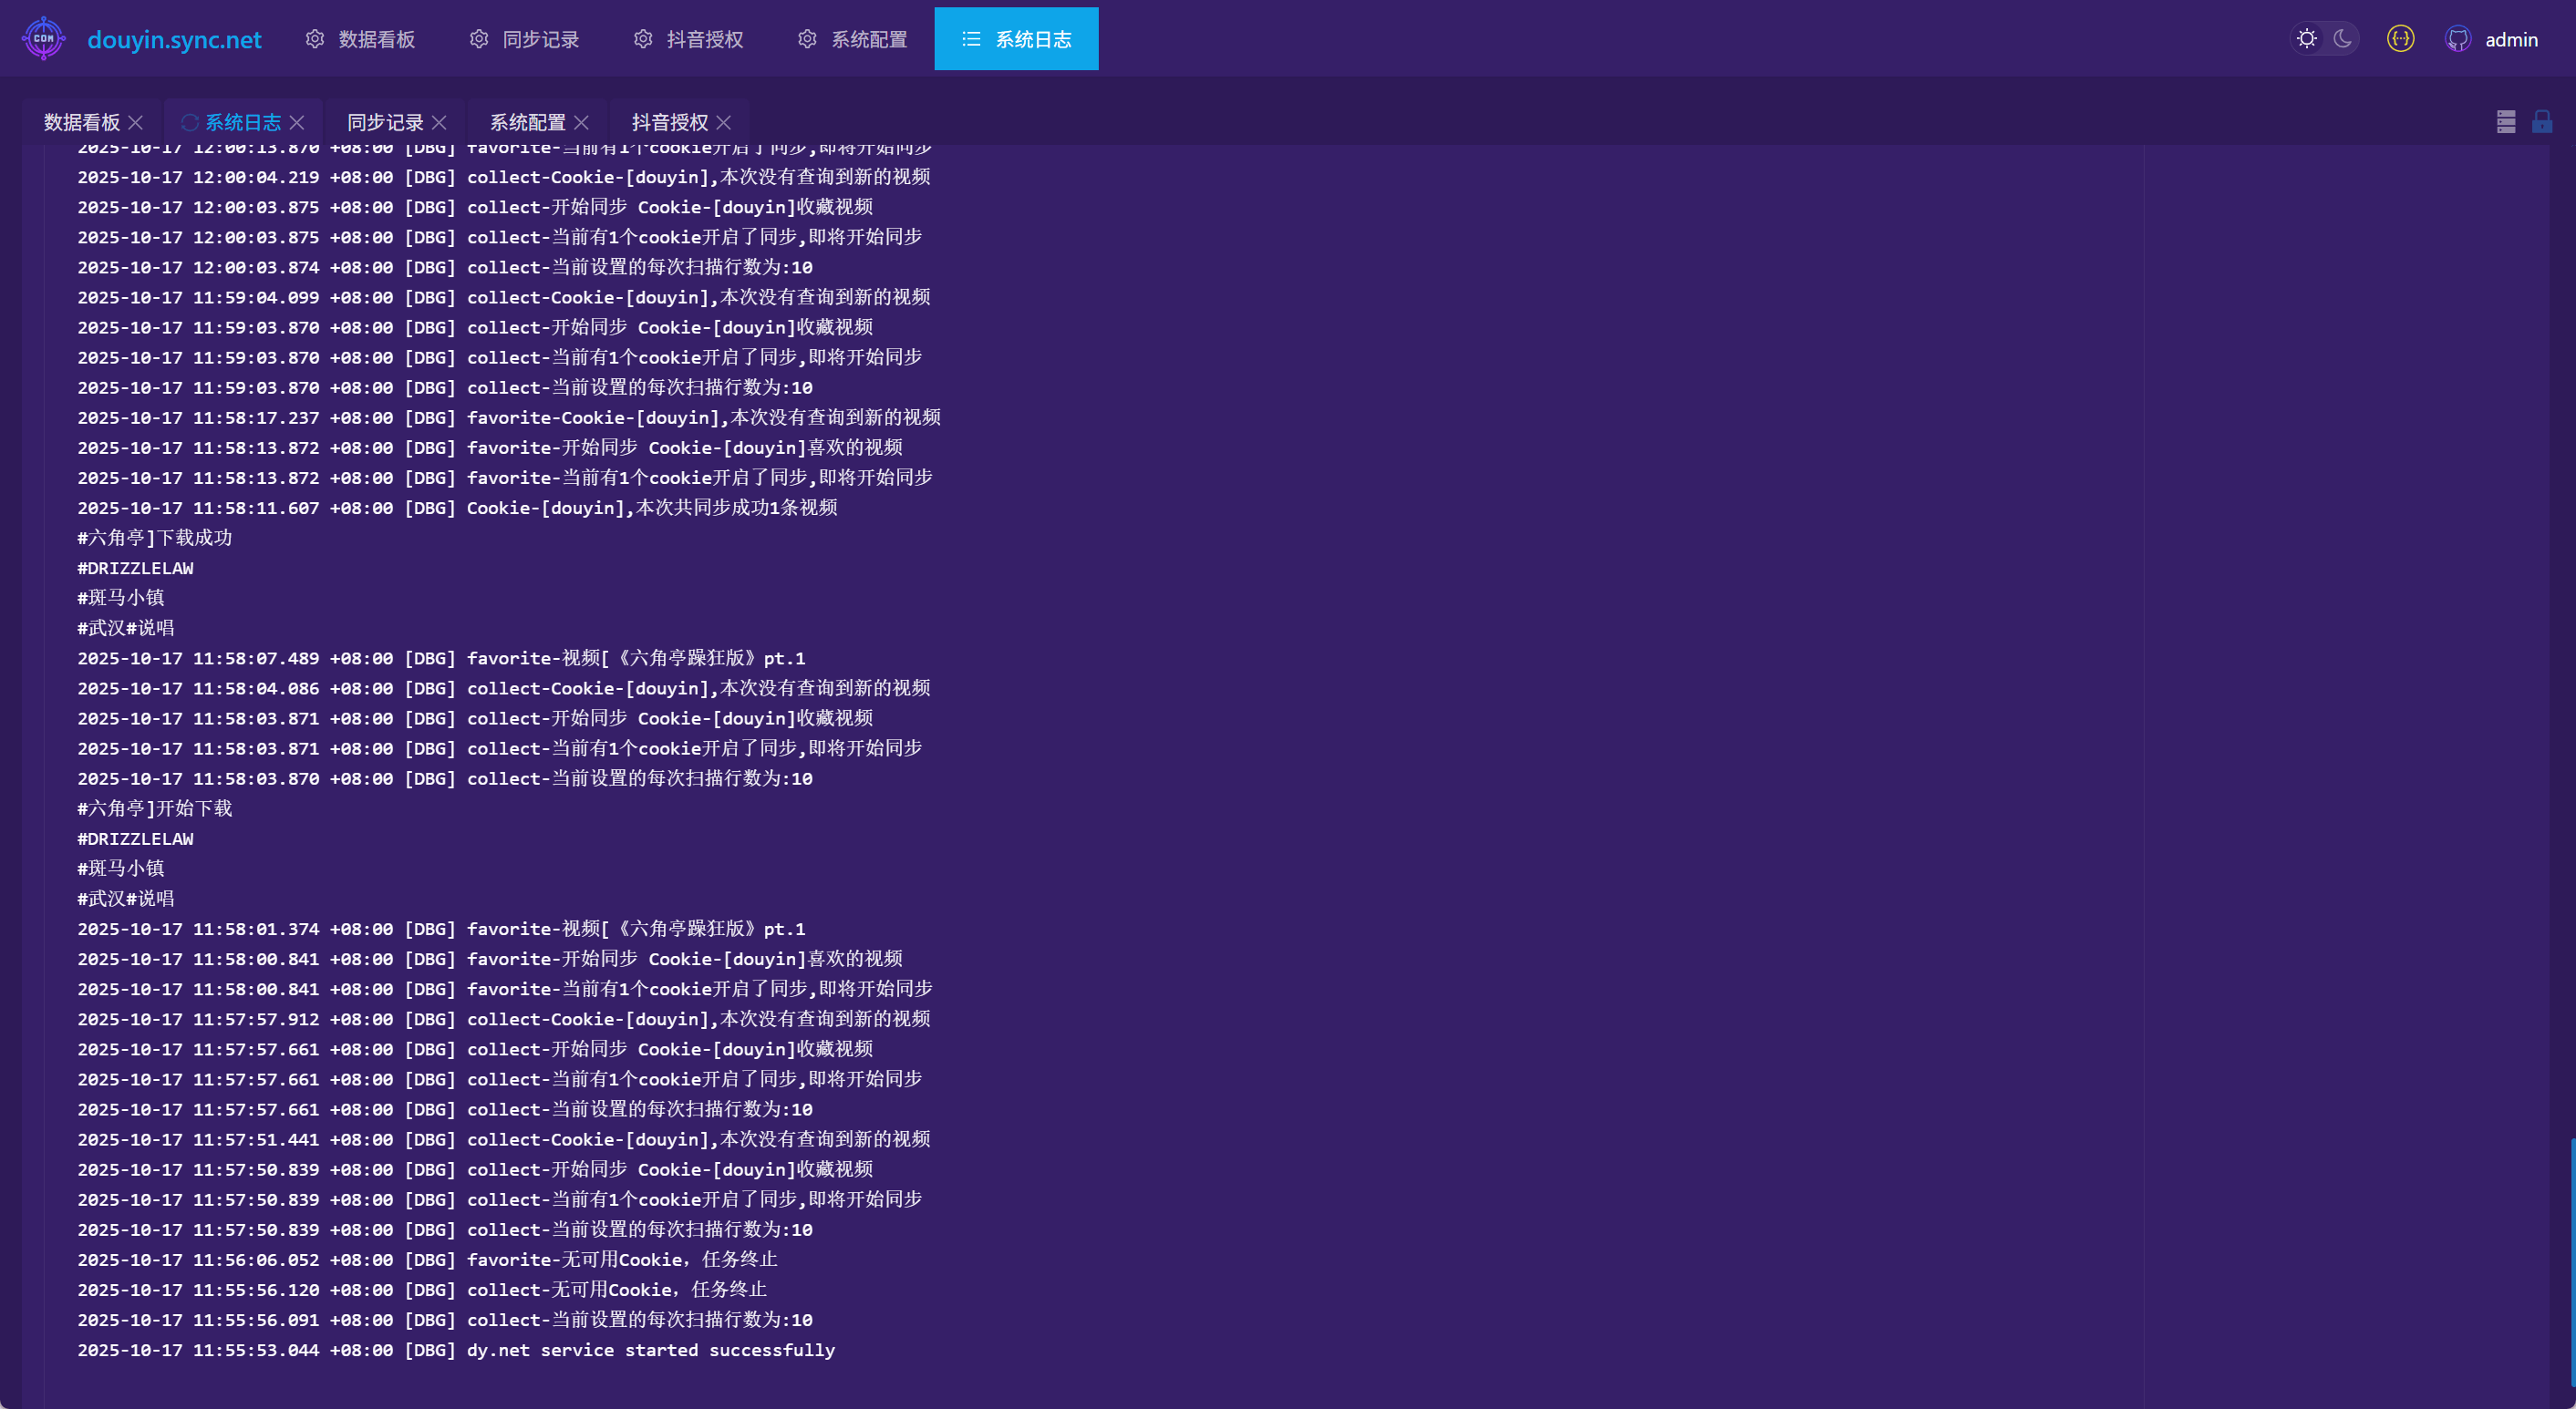2576x1409 pixels.
Task: Click the gear icon beside 系统配置 menu
Action: tap(807, 39)
